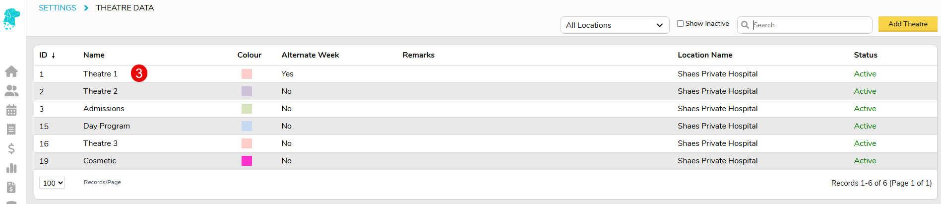The image size is (941, 204).
Task: Click the green colour swatch for Admissions
Action: pyautogui.click(x=247, y=109)
